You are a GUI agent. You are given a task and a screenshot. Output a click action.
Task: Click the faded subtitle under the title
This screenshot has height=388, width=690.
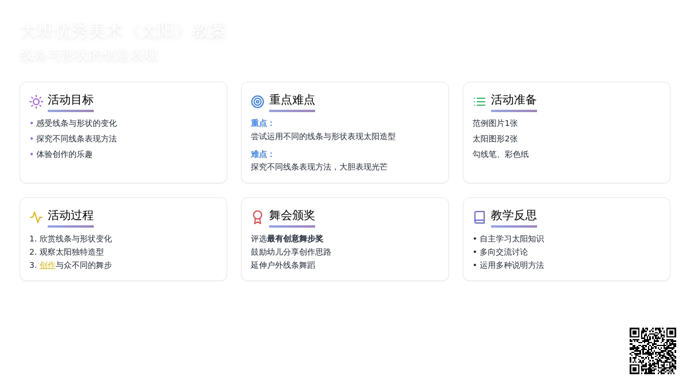coord(88,55)
